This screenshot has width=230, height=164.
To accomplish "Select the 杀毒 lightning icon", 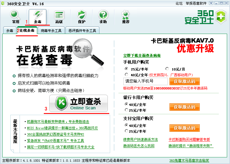I will tap(37, 17).
